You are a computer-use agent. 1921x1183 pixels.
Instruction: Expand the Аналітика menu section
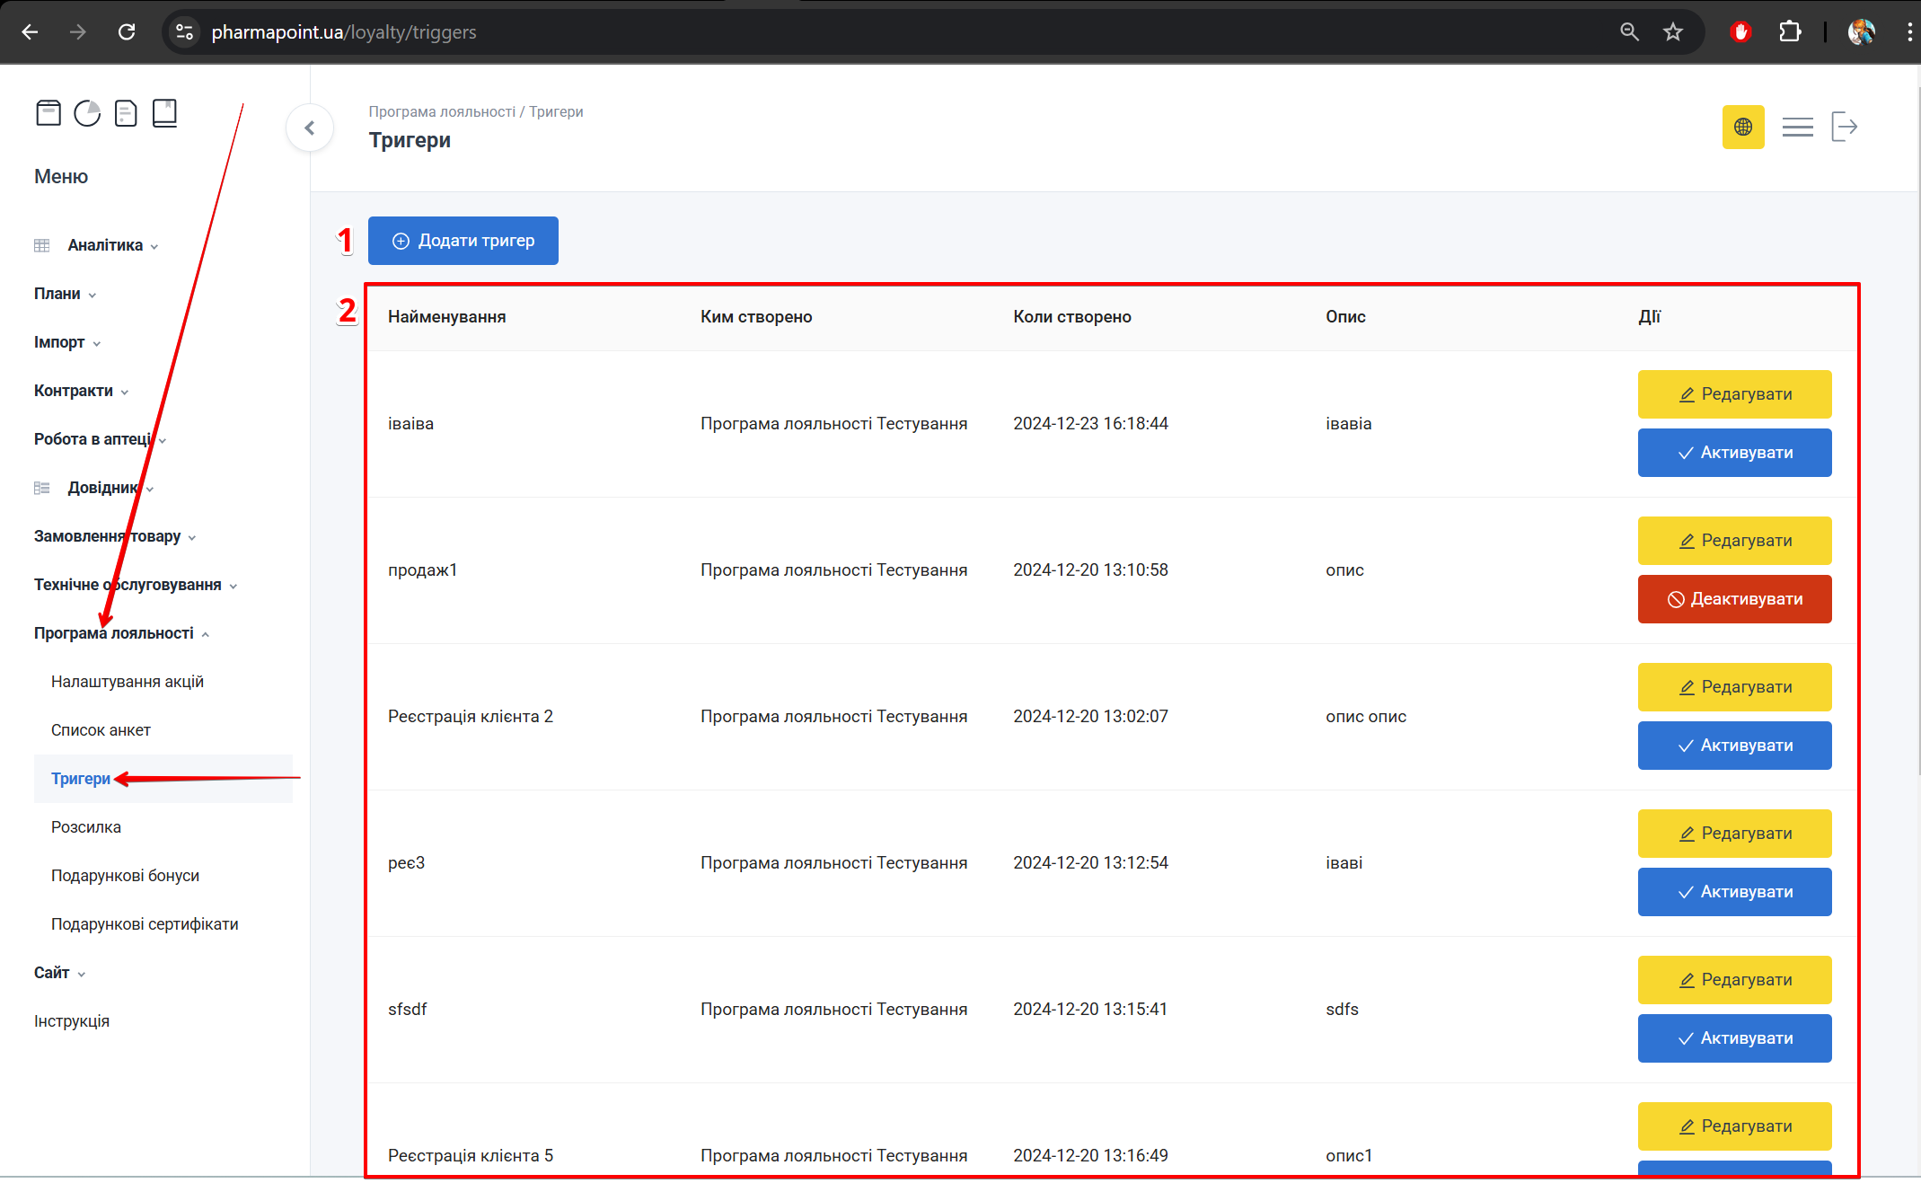(x=105, y=245)
